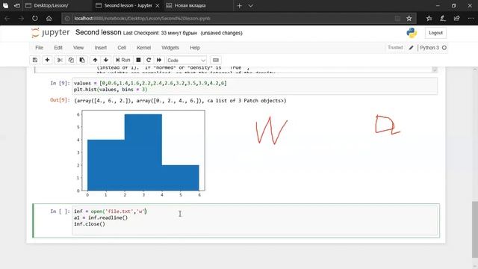Screen dimensions: 478x269
Task: Click the Python logo in the header
Action: click(412, 33)
